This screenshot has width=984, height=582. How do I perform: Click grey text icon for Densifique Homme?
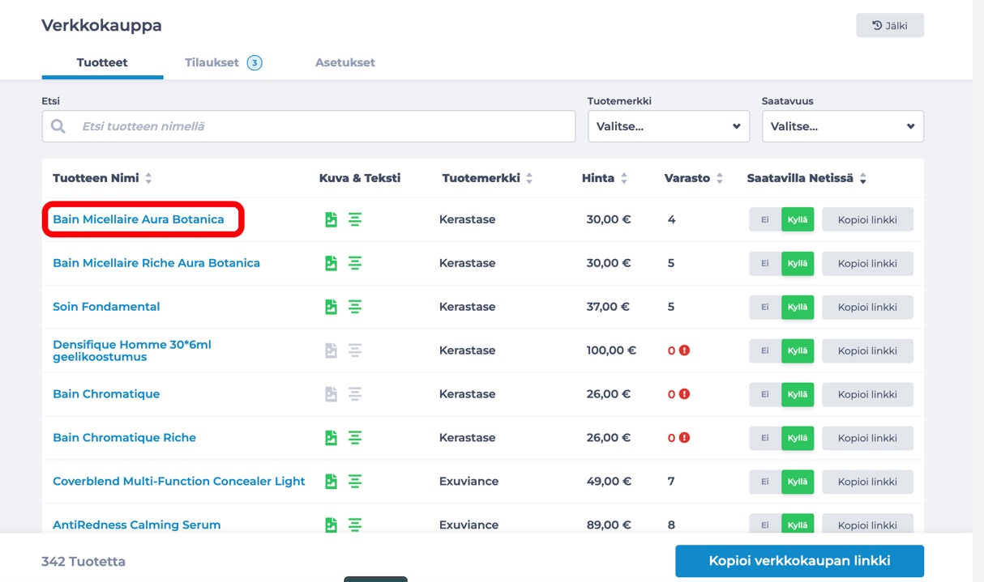click(355, 350)
